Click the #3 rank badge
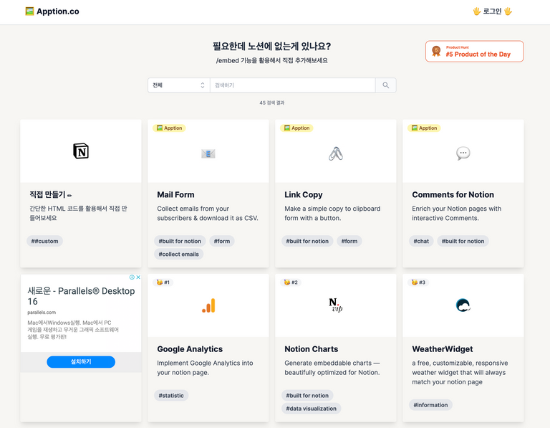 click(418, 282)
